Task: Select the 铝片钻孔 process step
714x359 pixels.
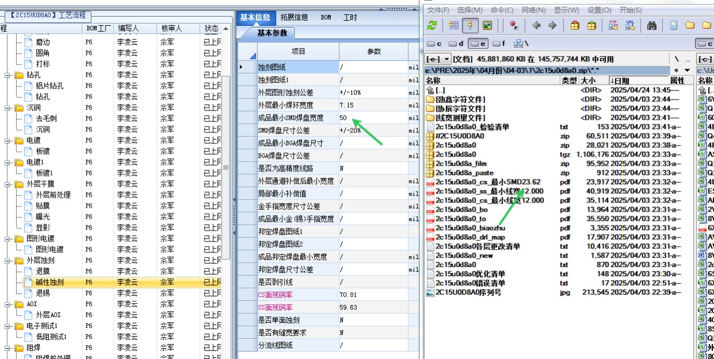Action: [50, 86]
